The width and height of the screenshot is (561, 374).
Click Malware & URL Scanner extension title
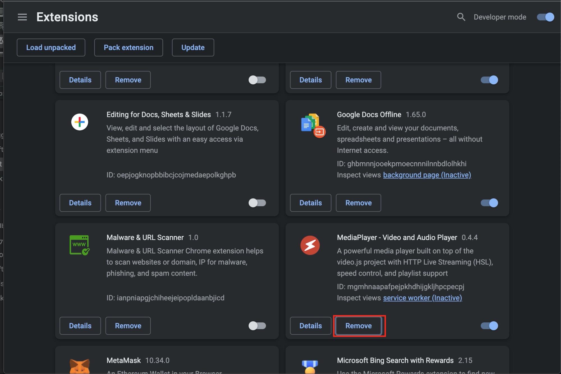point(145,238)
